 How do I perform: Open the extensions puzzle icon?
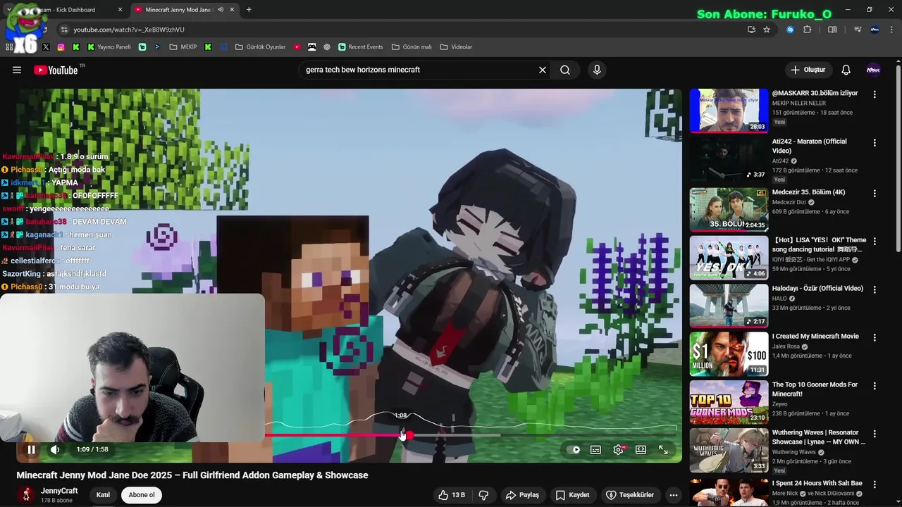808,30
